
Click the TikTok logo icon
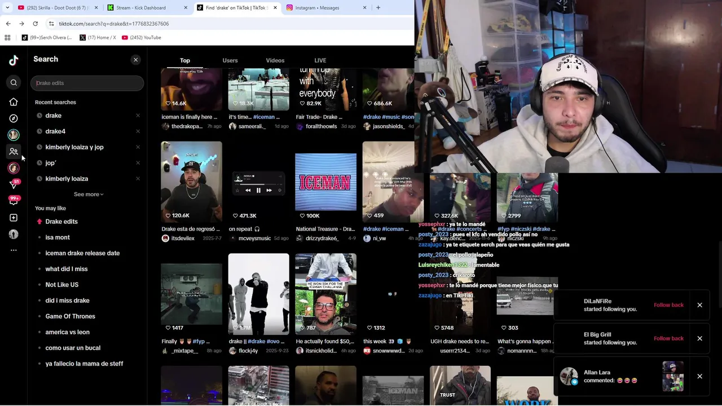coord(14,60)
